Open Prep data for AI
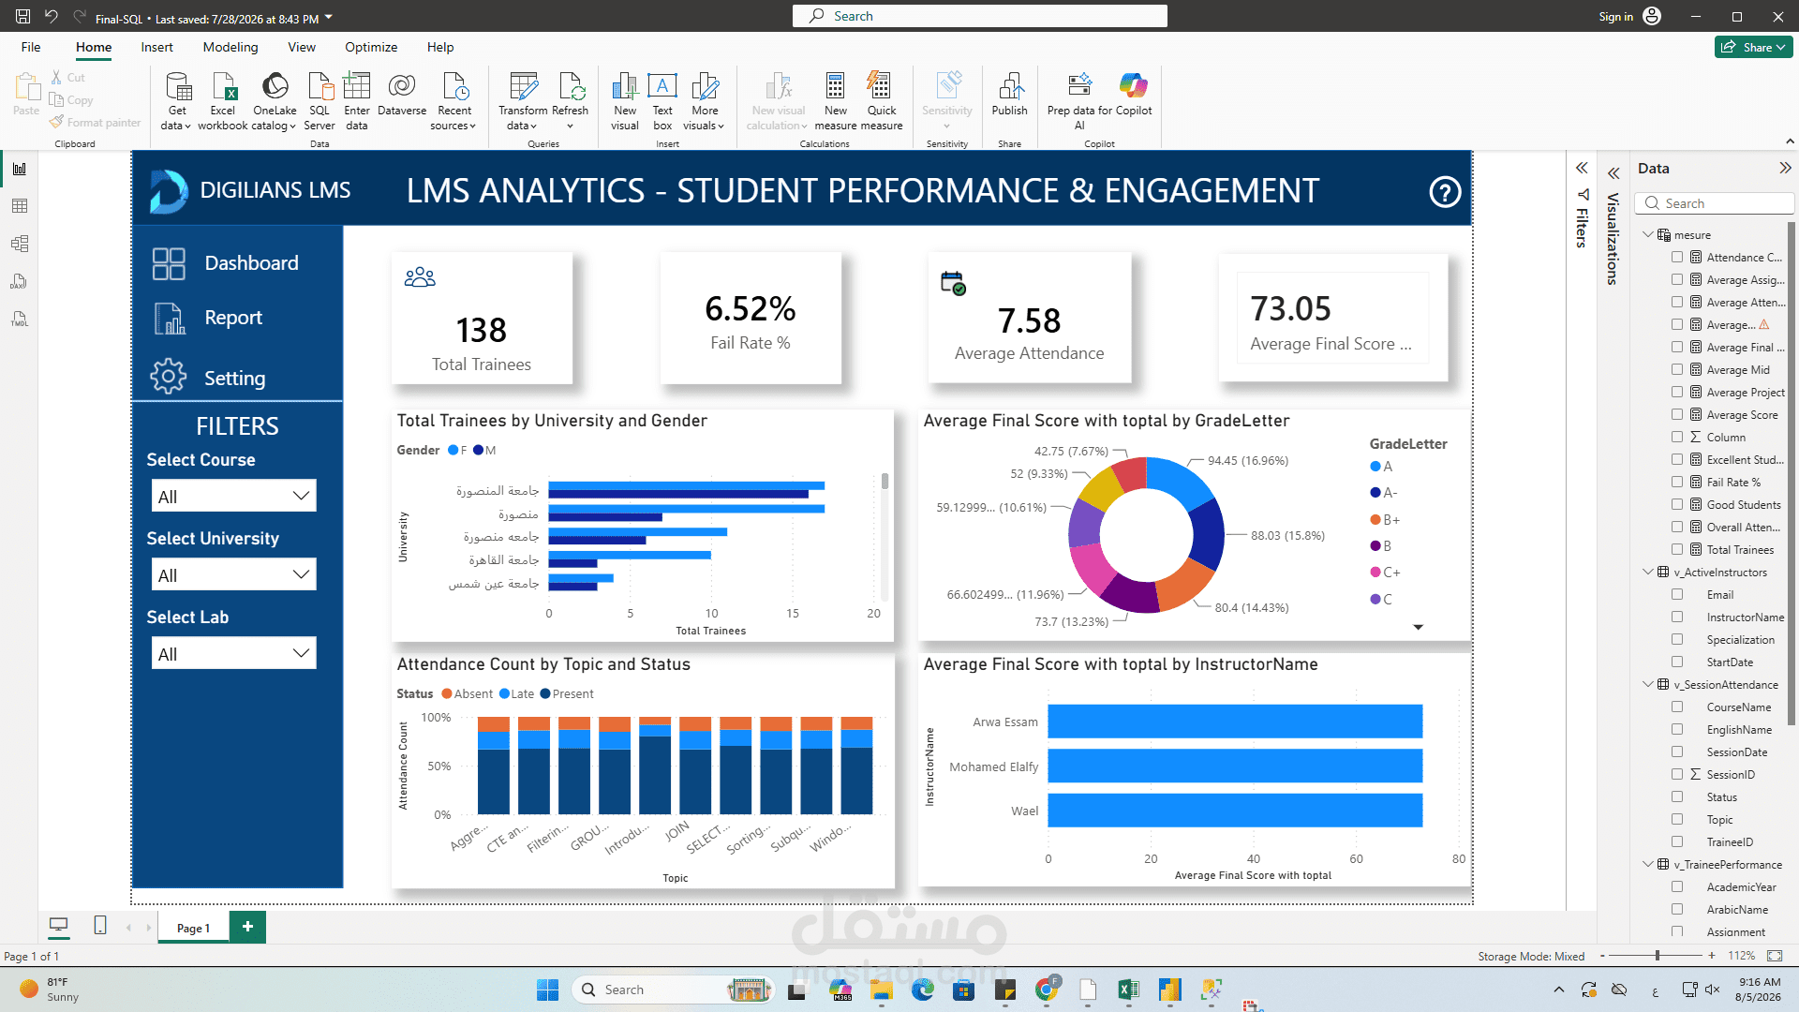Screen dimensions: 1799x1012 click(x=1079, y=101)
